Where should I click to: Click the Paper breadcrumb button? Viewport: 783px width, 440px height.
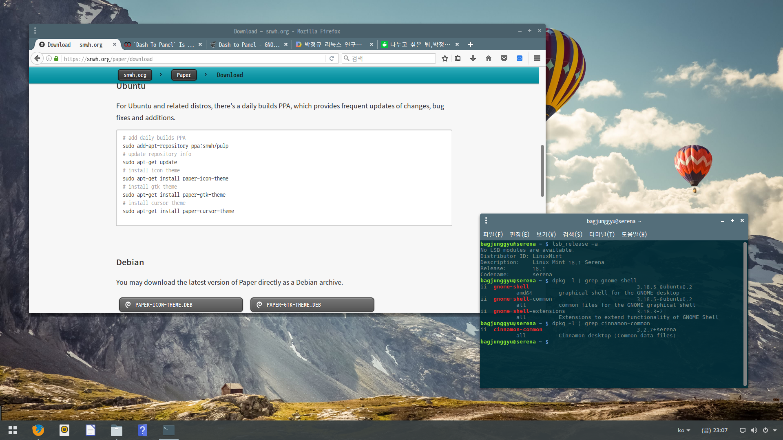[184, 75]
